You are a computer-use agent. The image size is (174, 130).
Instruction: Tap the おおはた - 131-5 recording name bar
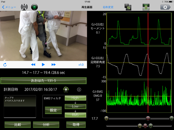(43, 81)
